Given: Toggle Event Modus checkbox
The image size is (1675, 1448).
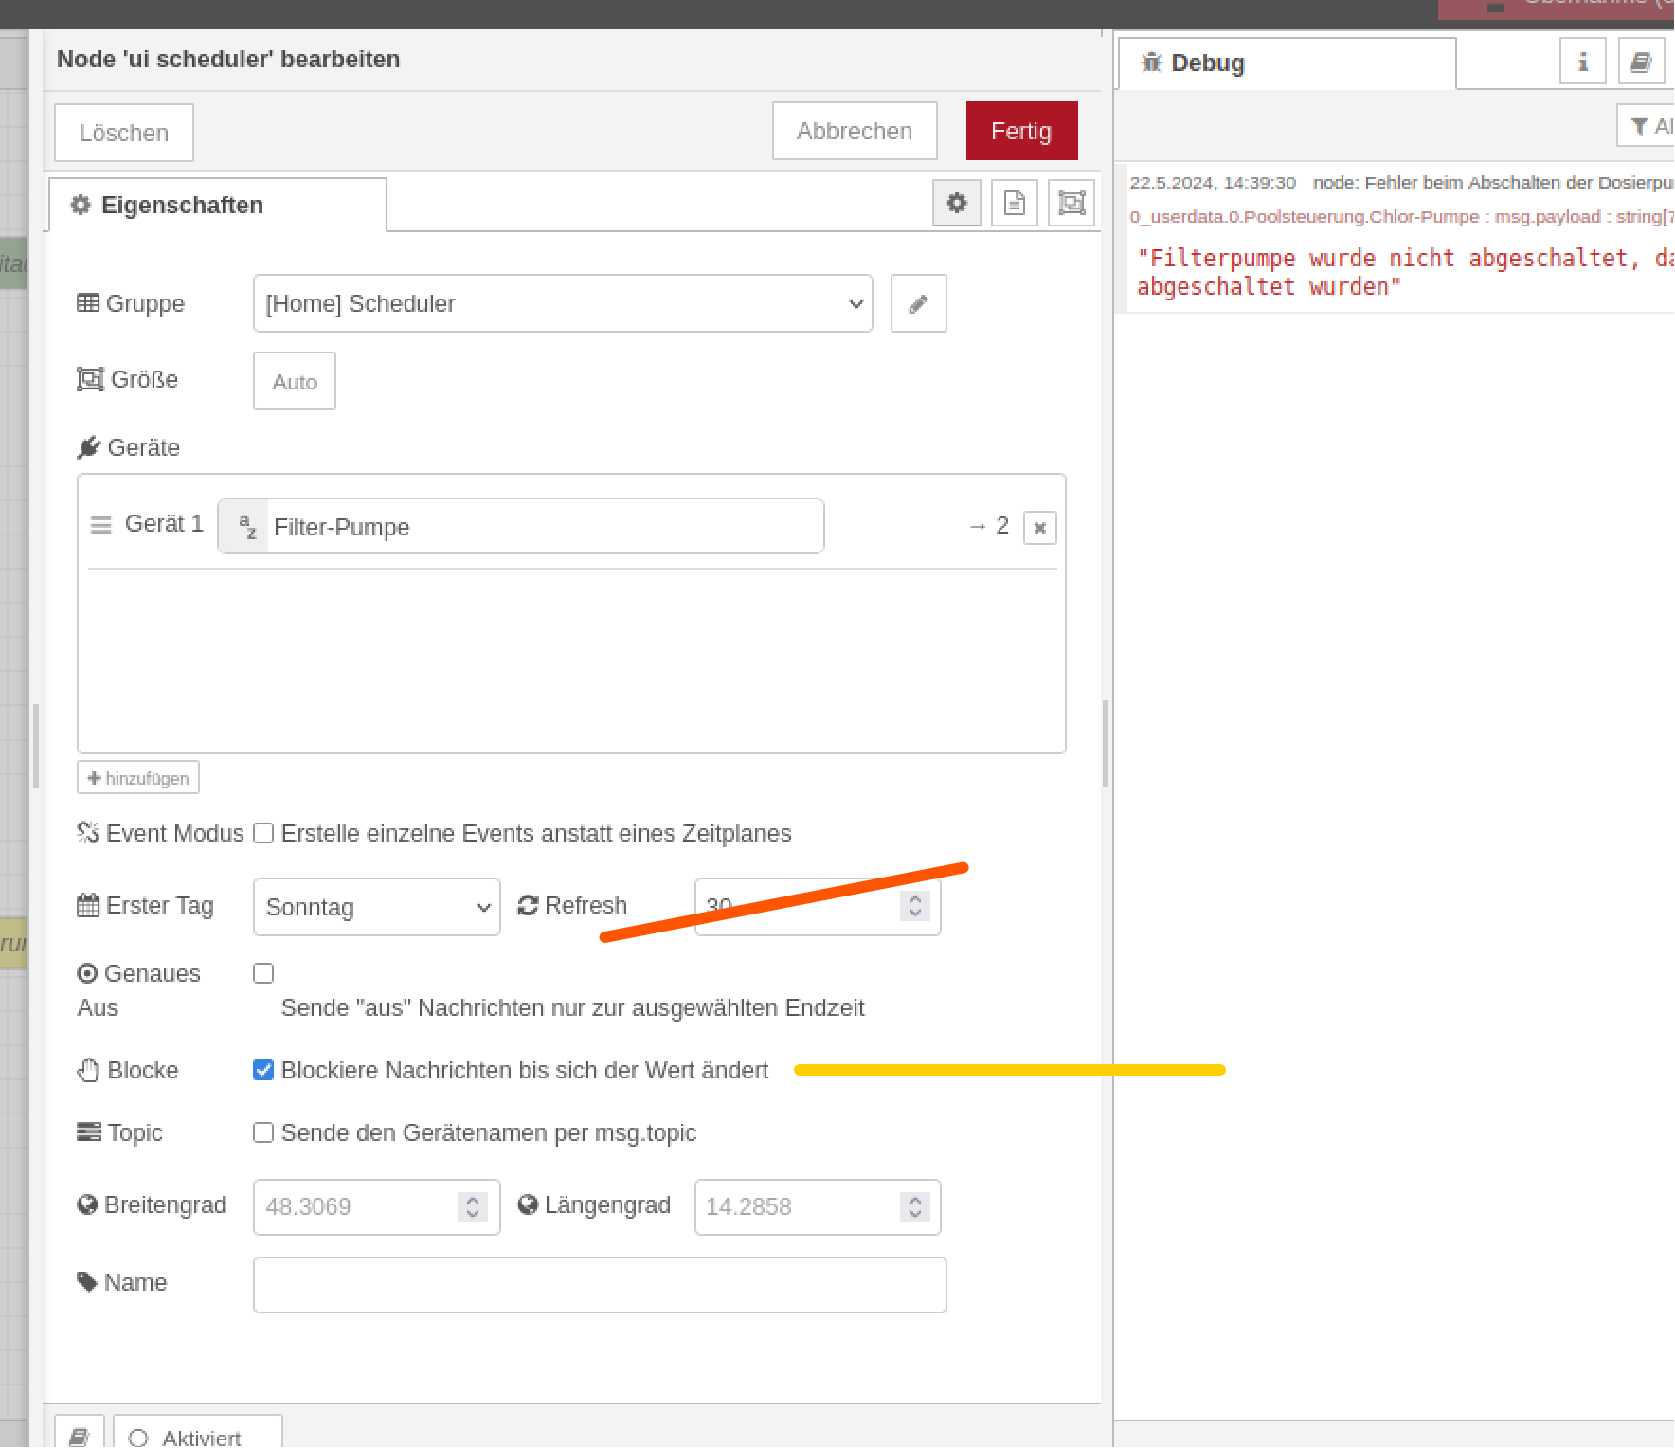Looking at the screenshot, I should tap(263, 833).
